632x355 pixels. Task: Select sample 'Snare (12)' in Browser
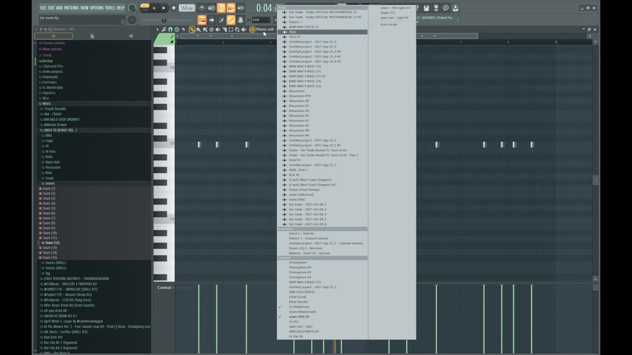click(50, 243)
